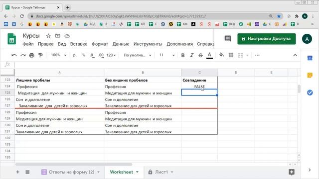
Task: Open the font family dropdown
Action: point(138,55)
